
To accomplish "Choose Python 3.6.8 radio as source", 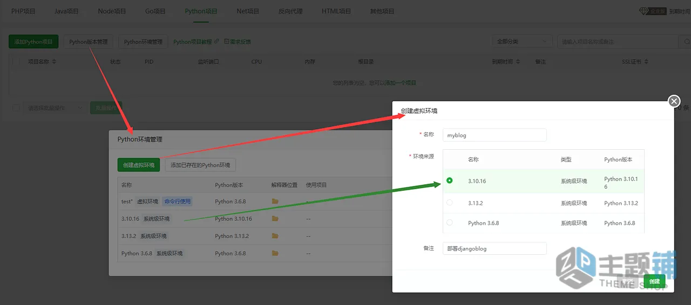I will tap(450, 223).
